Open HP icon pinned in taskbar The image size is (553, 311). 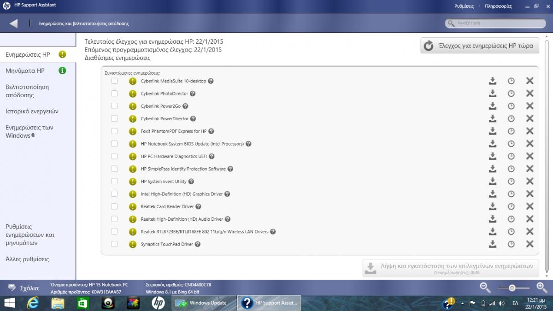point(158,303)
